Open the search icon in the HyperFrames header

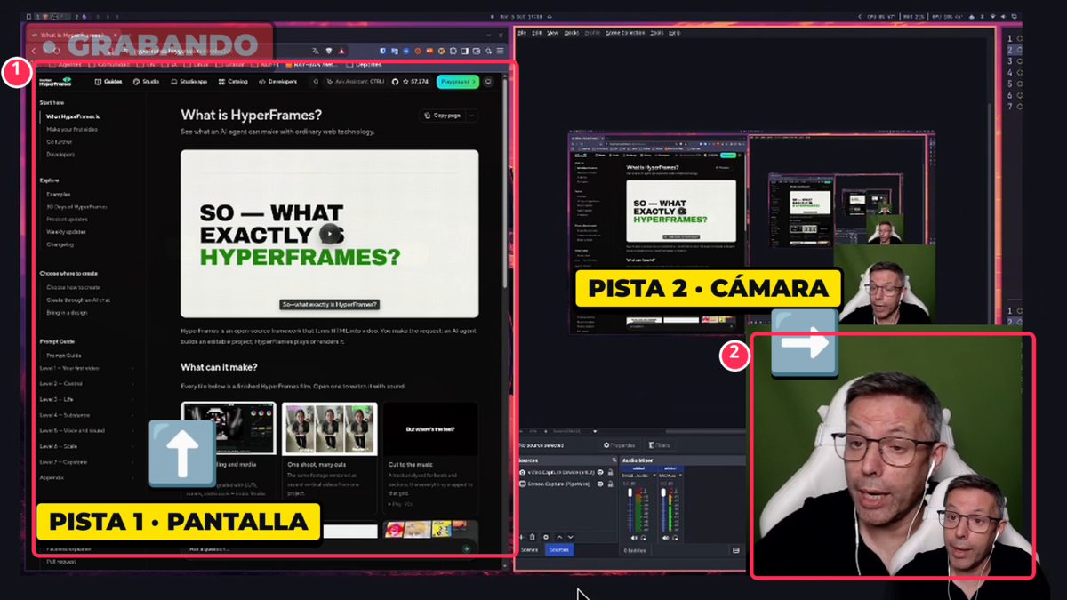pyautogui.click(x=316, y=82)
